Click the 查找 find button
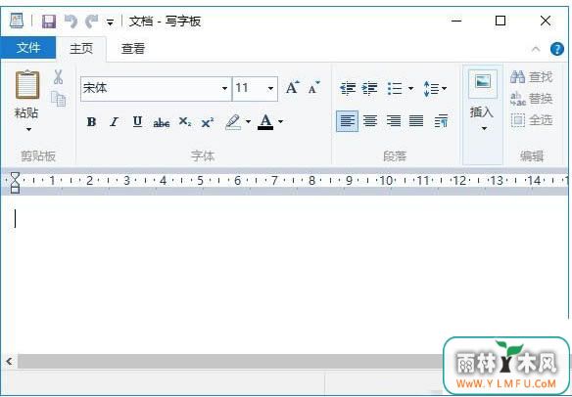Screen dimensions: 572x397 (x=532, y=77)
